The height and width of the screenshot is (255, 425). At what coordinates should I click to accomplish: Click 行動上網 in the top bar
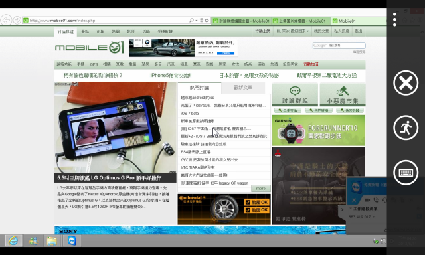tap(263, 31)
